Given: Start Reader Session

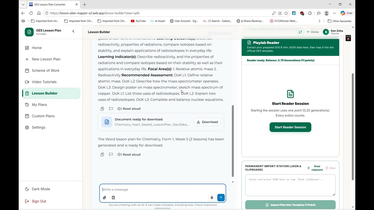Looking at the screenshot, I should (x=290, y=127).
